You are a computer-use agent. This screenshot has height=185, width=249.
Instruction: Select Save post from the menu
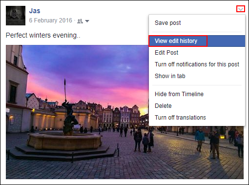[x=197, y=23]
